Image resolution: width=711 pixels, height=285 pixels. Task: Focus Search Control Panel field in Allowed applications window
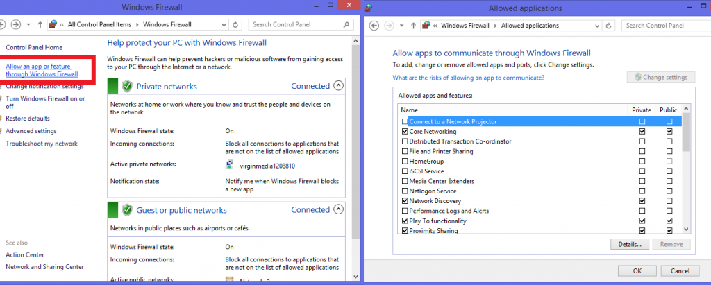pyautogui.click(x=665, y=26)
